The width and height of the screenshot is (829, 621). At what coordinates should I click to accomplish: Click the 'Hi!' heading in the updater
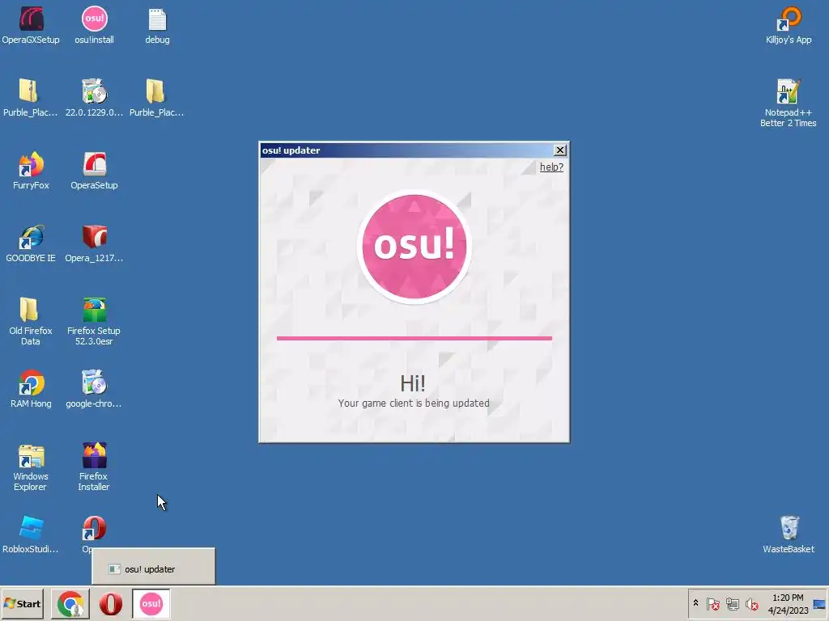pyautogui.click(x=412, y=383)
